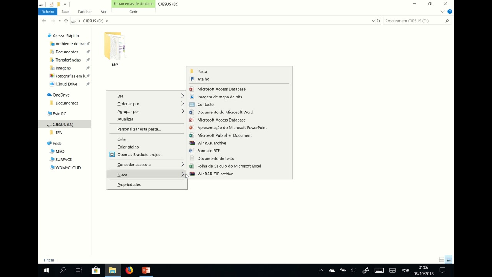Screen dimensions: 492x277
Task: Open WDMYCLOUD under Rede in navigation pane
Action: (x=68, y=168)
